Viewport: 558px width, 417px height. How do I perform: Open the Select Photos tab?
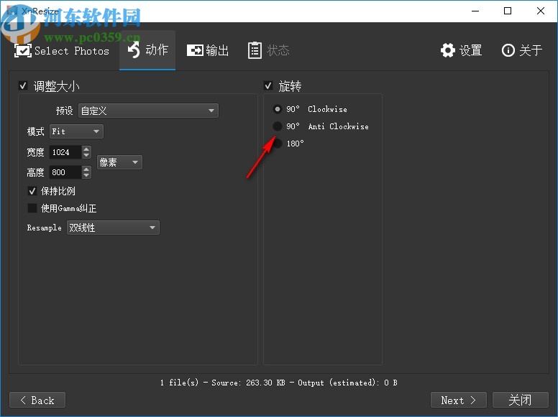click(x=62, y=51)
